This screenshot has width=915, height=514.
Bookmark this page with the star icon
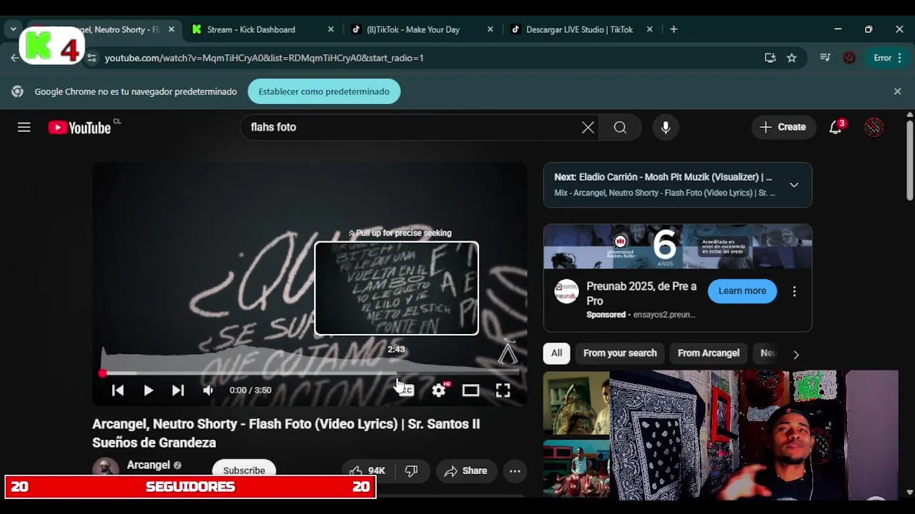[x=791, y=58]
